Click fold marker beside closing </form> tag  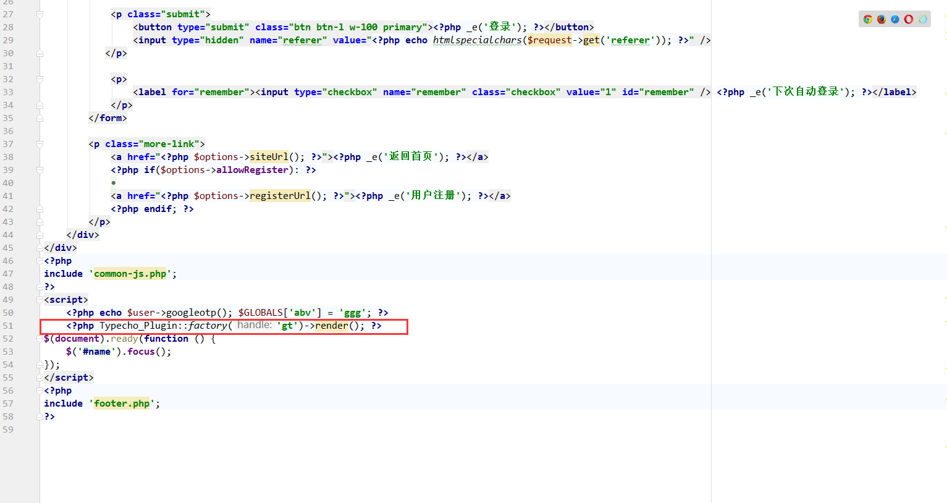coord(40,118)
